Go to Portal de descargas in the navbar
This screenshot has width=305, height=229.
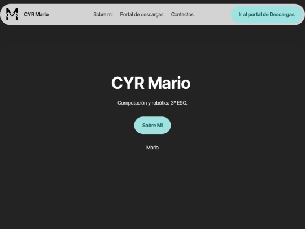142,14
